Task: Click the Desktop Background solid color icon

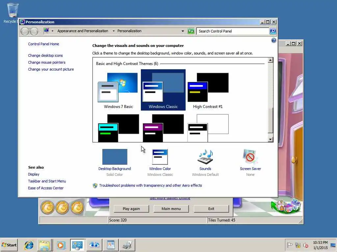Action: click(x=115, y=157)
